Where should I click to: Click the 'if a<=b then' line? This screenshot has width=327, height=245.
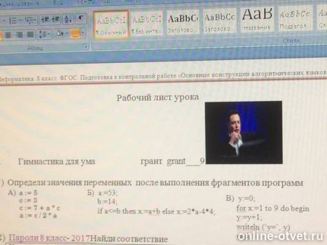[156, 211]
